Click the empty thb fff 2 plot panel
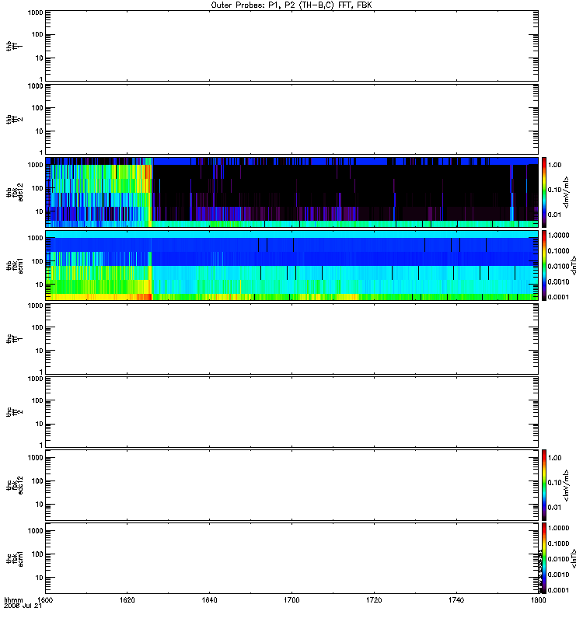Screen dimensions: 583x622 (292, 120)
